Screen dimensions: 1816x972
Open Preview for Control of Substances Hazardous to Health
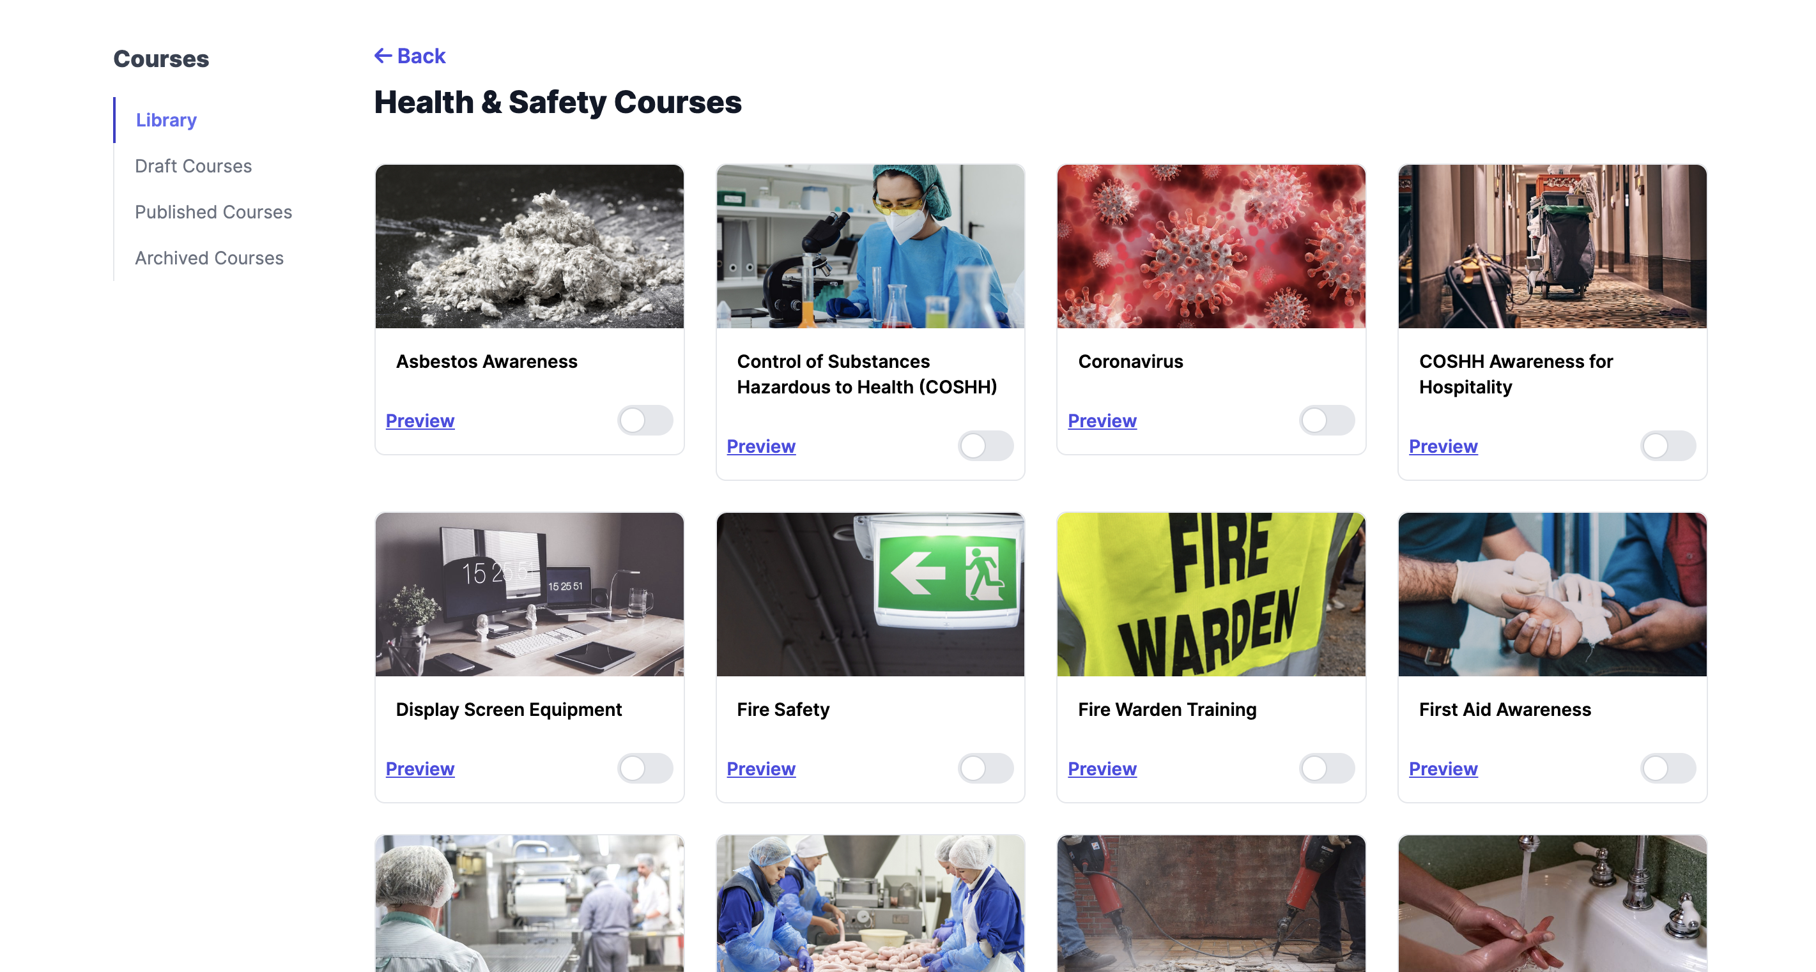point(762,446)
